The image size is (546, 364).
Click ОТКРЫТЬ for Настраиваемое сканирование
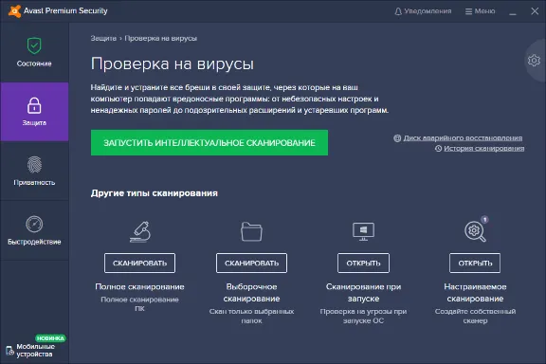(x=475, y=263)
